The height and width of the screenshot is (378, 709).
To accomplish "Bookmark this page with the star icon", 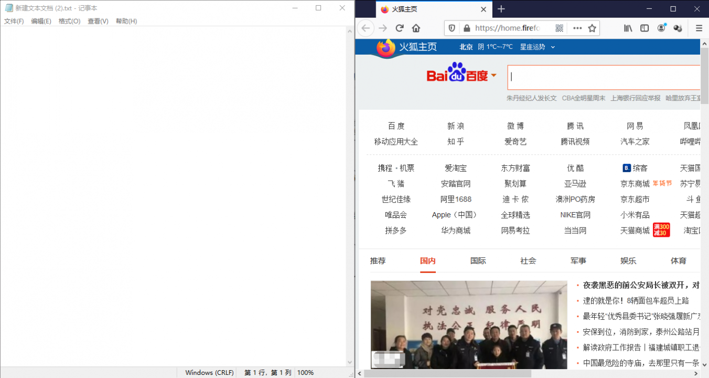I will (x=592, y=28).
